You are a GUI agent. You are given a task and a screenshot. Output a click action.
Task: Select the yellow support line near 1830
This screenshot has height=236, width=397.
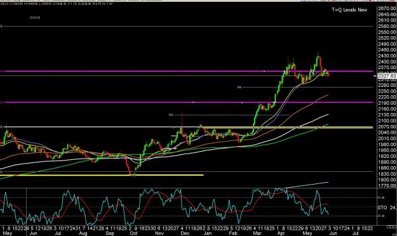(x=102, y=175)
